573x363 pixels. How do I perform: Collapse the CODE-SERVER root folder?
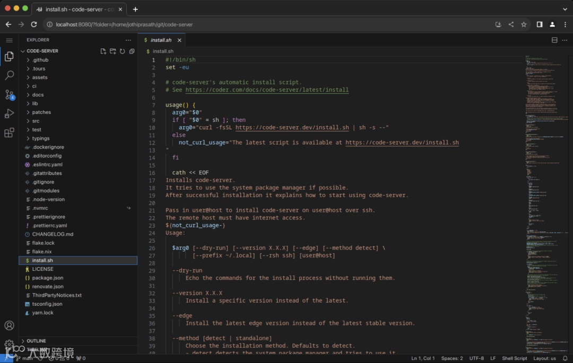42,51
